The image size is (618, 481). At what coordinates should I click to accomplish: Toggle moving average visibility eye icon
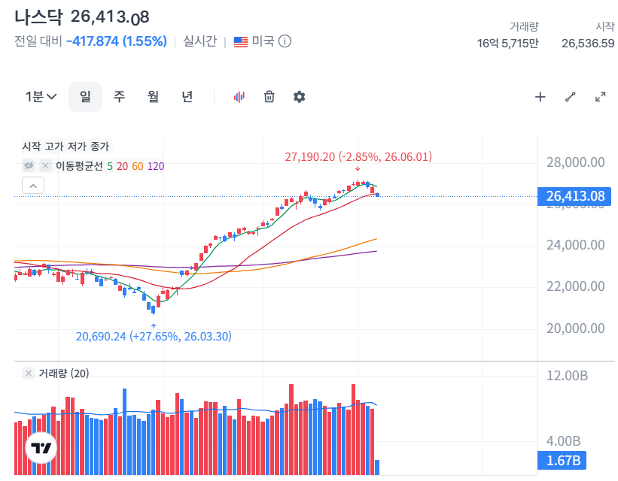(x=29, y=165)
